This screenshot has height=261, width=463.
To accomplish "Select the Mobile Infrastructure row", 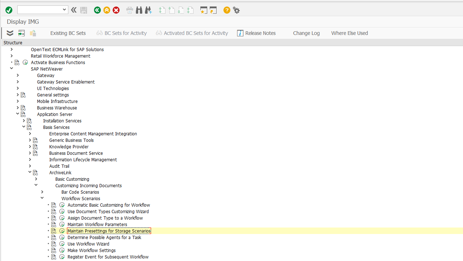I will [x=57, y=102].
